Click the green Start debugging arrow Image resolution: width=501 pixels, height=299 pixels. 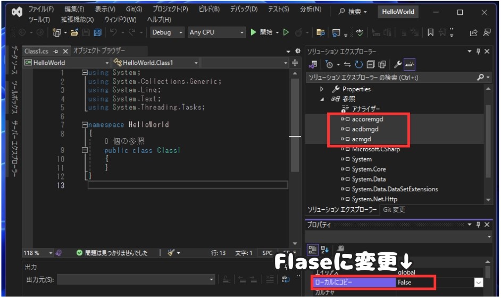(253, 32)
